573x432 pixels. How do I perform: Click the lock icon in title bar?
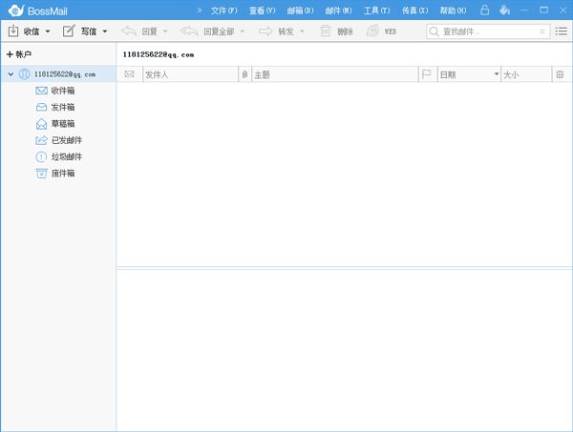485,10
